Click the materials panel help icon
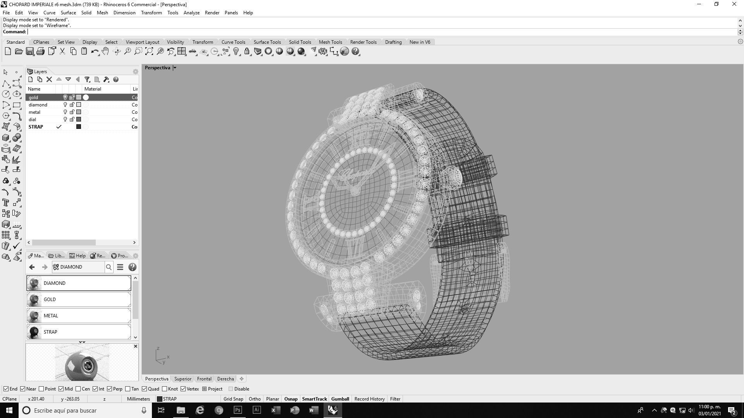The width and height of the screenshot is (744, 418). [132, 267]
